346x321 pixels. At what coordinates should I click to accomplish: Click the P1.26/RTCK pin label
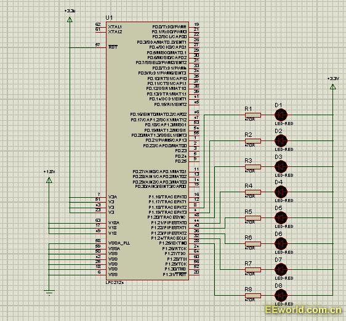[174, 248]
